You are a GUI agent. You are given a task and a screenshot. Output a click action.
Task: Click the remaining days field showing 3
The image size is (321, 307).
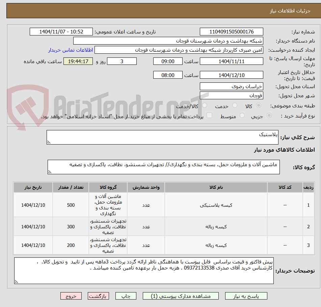coord(122,61)
